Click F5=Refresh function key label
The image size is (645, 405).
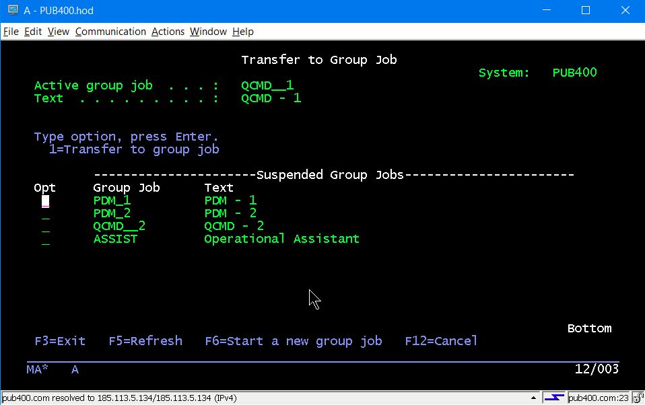145,341
